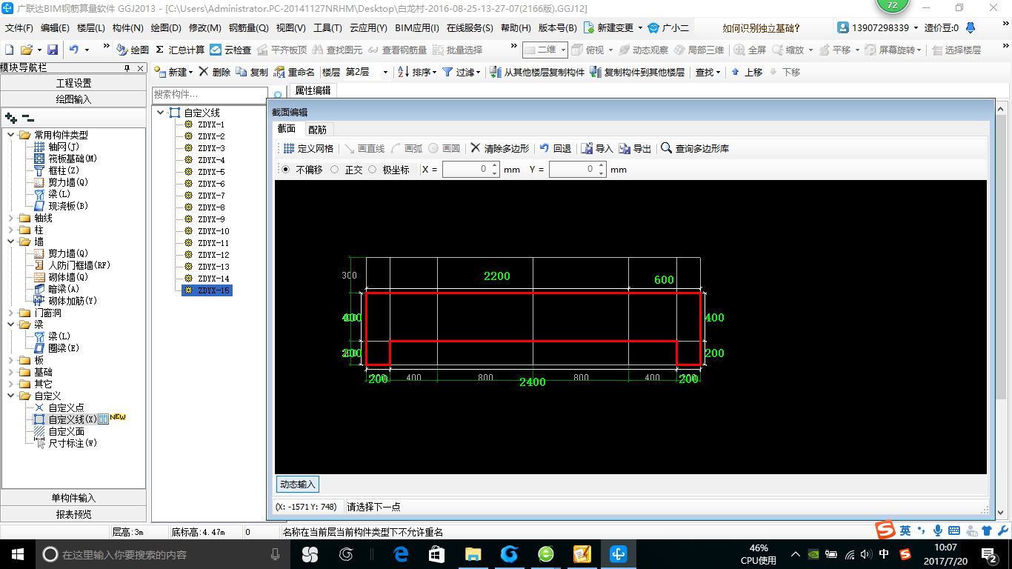Click the open folder icon
The width and height of the screenshot is (1012, 569).
[x=26, y=50]
